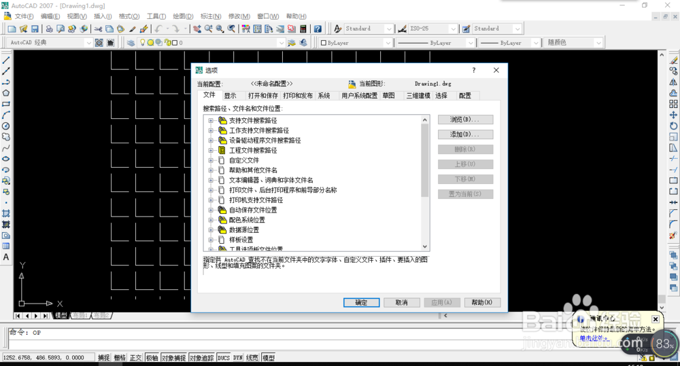Viewport: 680px width, 366px height.
Task: Expand the 样板设置 tree node
Action: tap(211, 240)
